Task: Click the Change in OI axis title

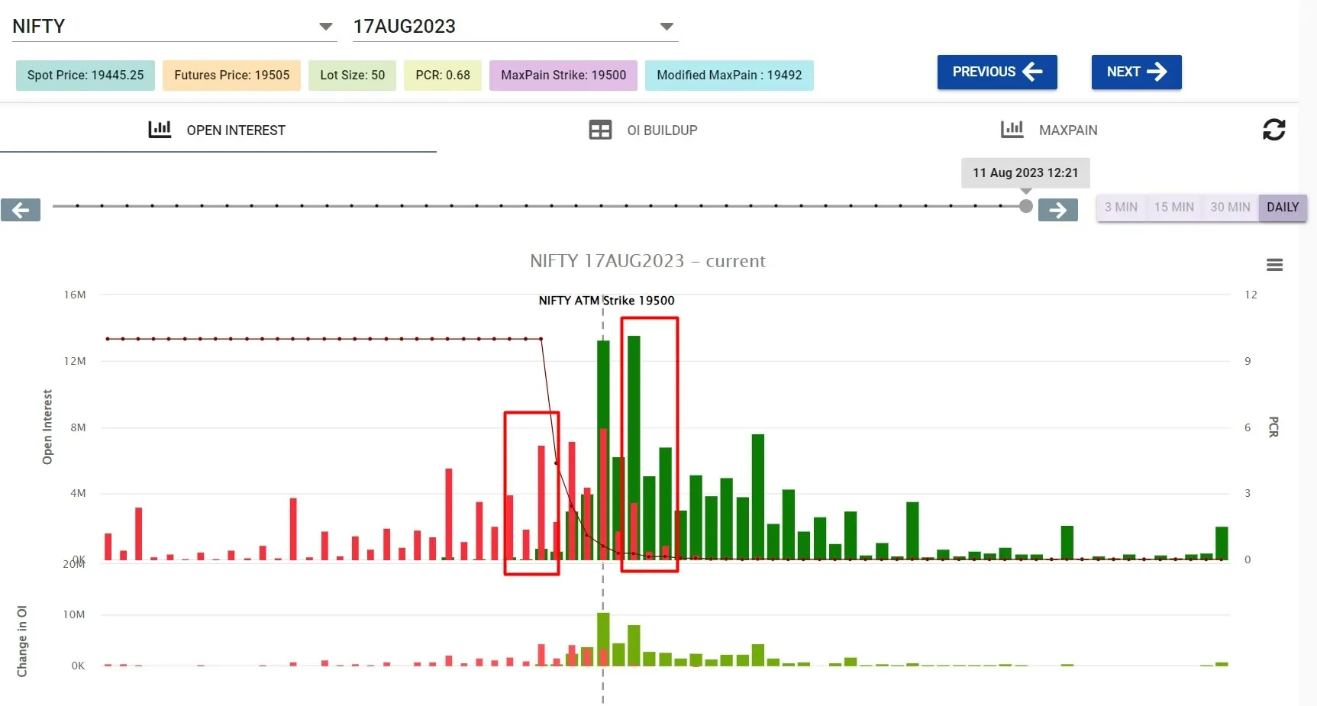Action: tap(22, 641)
